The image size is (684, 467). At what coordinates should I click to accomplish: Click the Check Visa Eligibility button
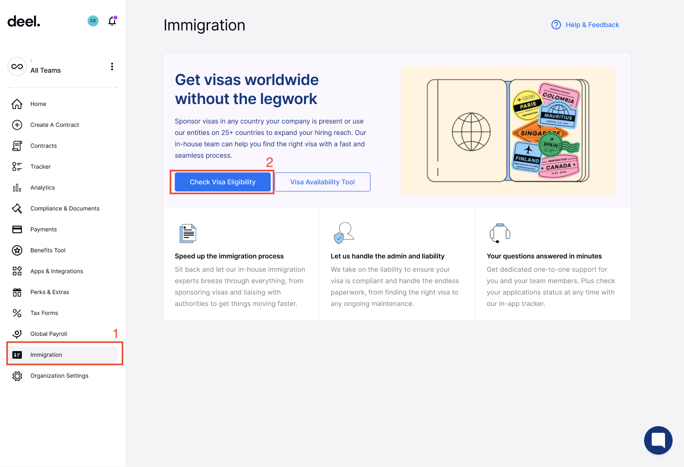222,181
